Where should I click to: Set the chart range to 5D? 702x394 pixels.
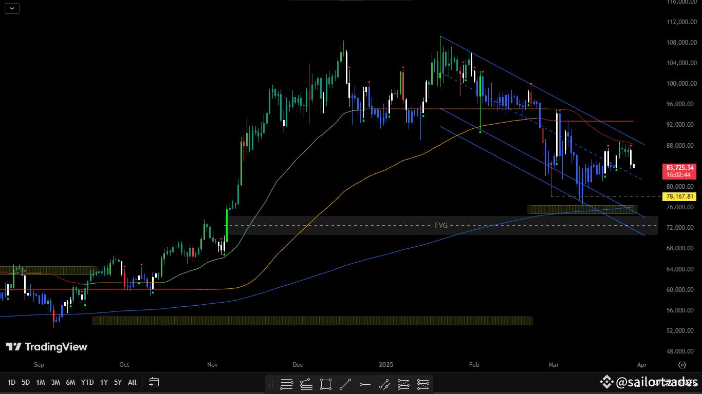coord(26,382)
